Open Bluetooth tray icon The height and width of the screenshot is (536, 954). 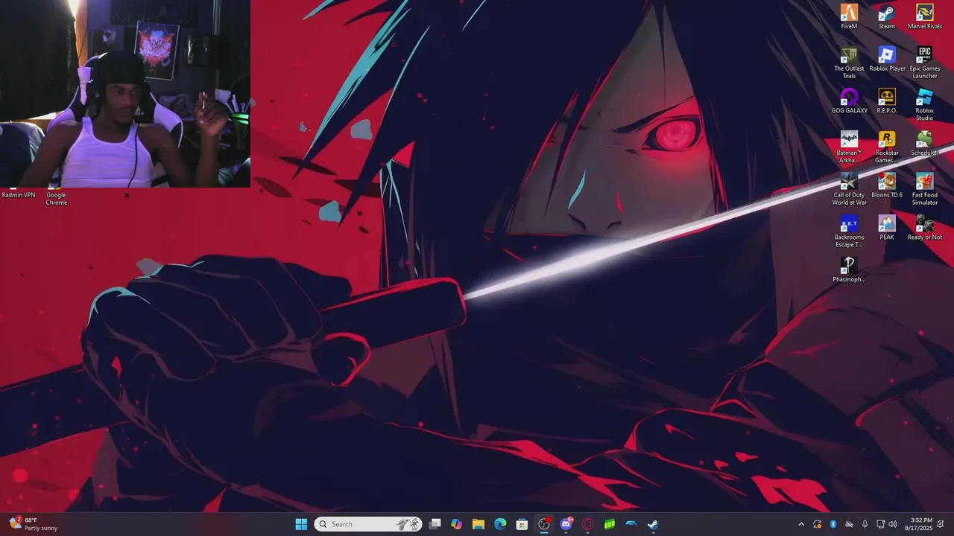click(x=833, y=524)
